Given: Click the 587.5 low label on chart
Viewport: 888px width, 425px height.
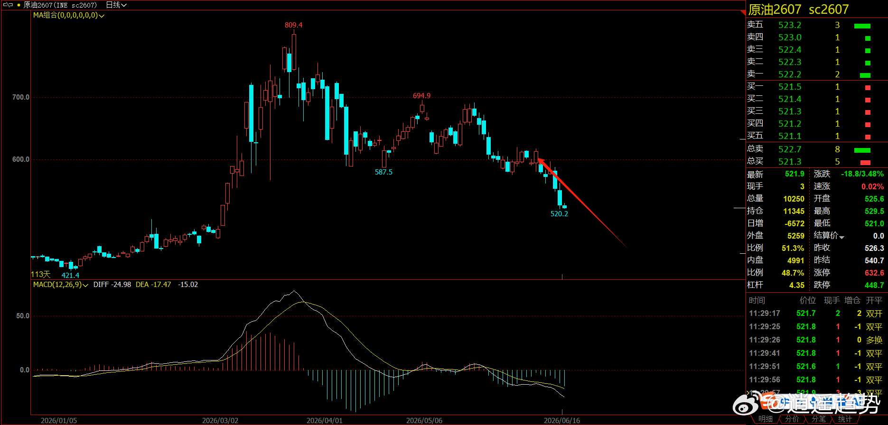Looking at the screenshot, I should click(383, 172).
